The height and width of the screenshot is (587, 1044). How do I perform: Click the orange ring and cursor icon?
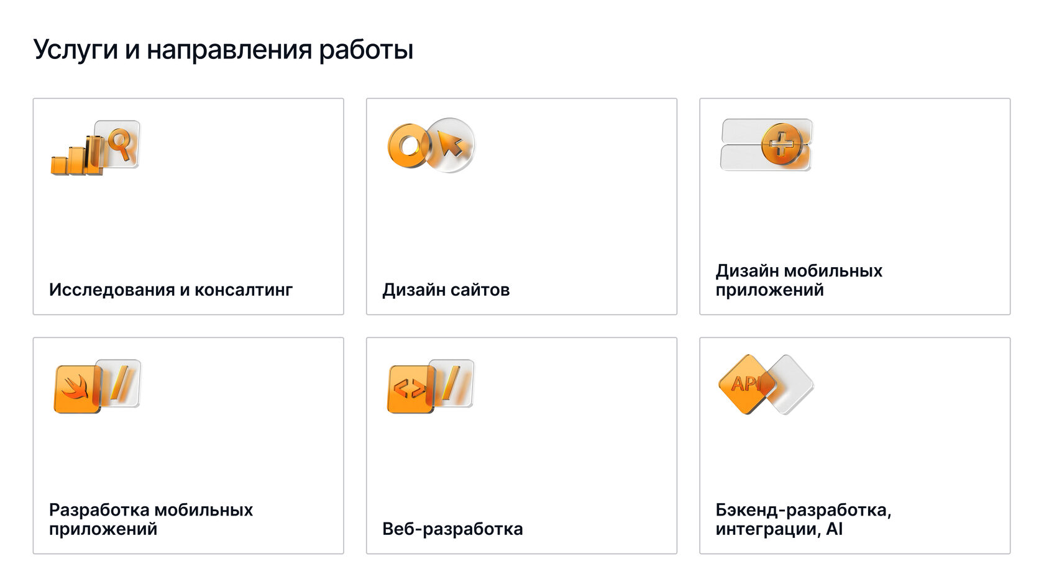431,145
